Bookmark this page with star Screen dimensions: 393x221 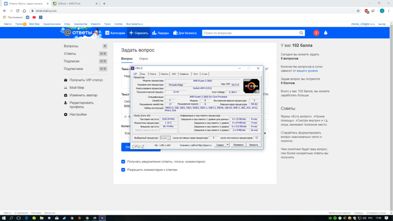[x=358, y=11]
